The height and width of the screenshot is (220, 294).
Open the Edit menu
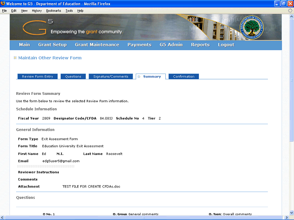[14, 11]
